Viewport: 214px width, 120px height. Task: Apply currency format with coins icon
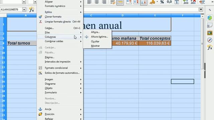(152, 2)
